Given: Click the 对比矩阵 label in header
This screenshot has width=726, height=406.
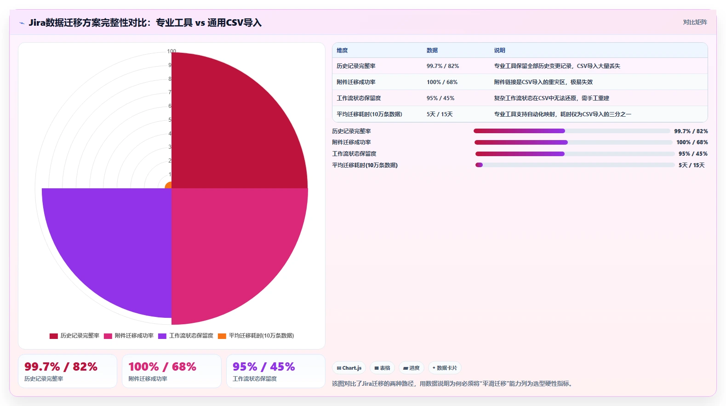Looking at the screenshot, I should 695,22.
